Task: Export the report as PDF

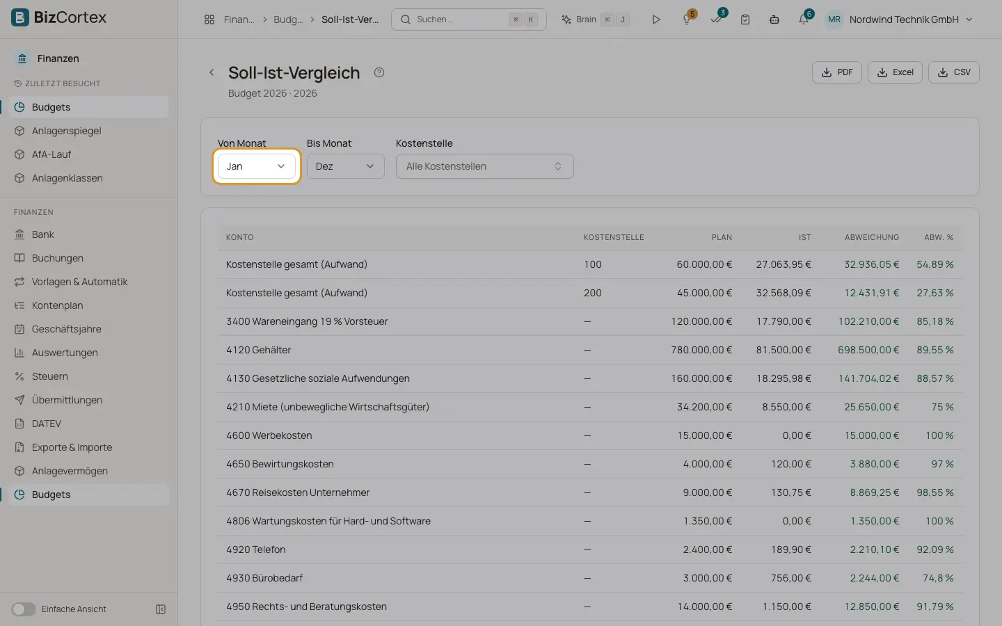Action: 837,72
